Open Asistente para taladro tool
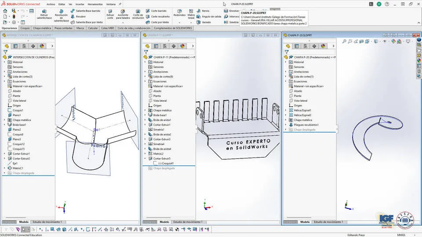 click(123, 14)
